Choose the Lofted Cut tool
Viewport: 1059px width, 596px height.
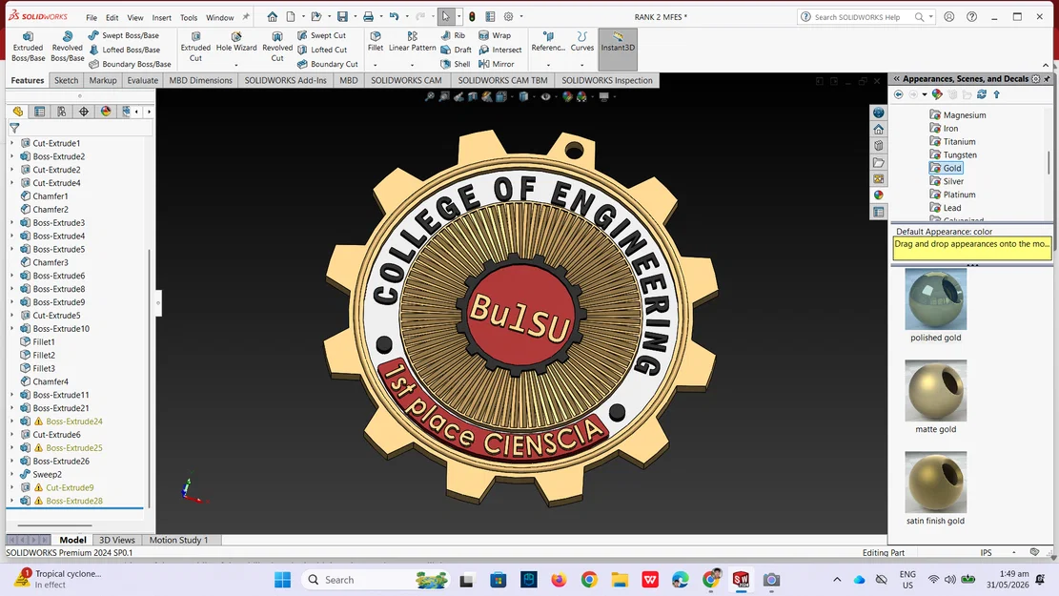point(322,50)
